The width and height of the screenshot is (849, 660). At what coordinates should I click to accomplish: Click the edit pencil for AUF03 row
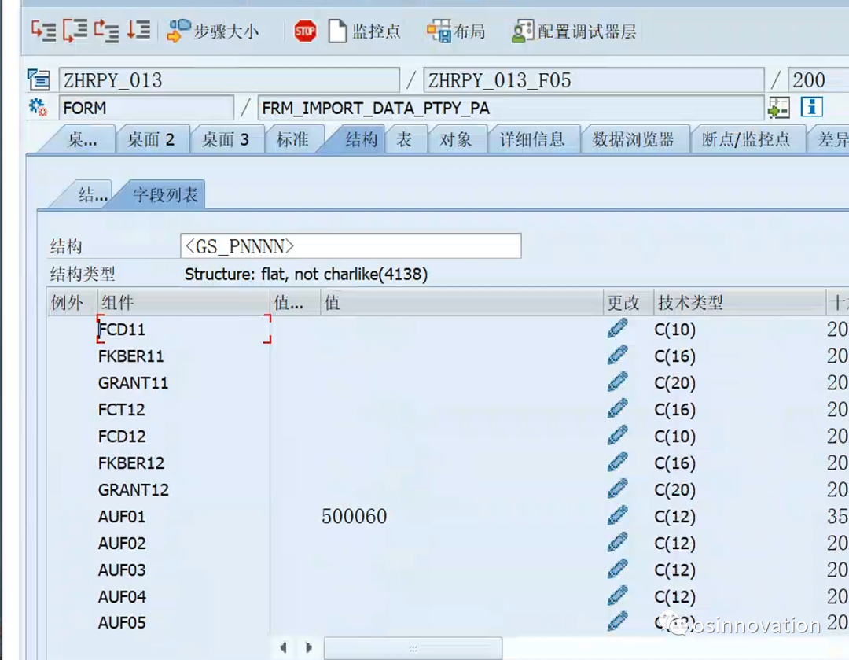click(617, 569)
